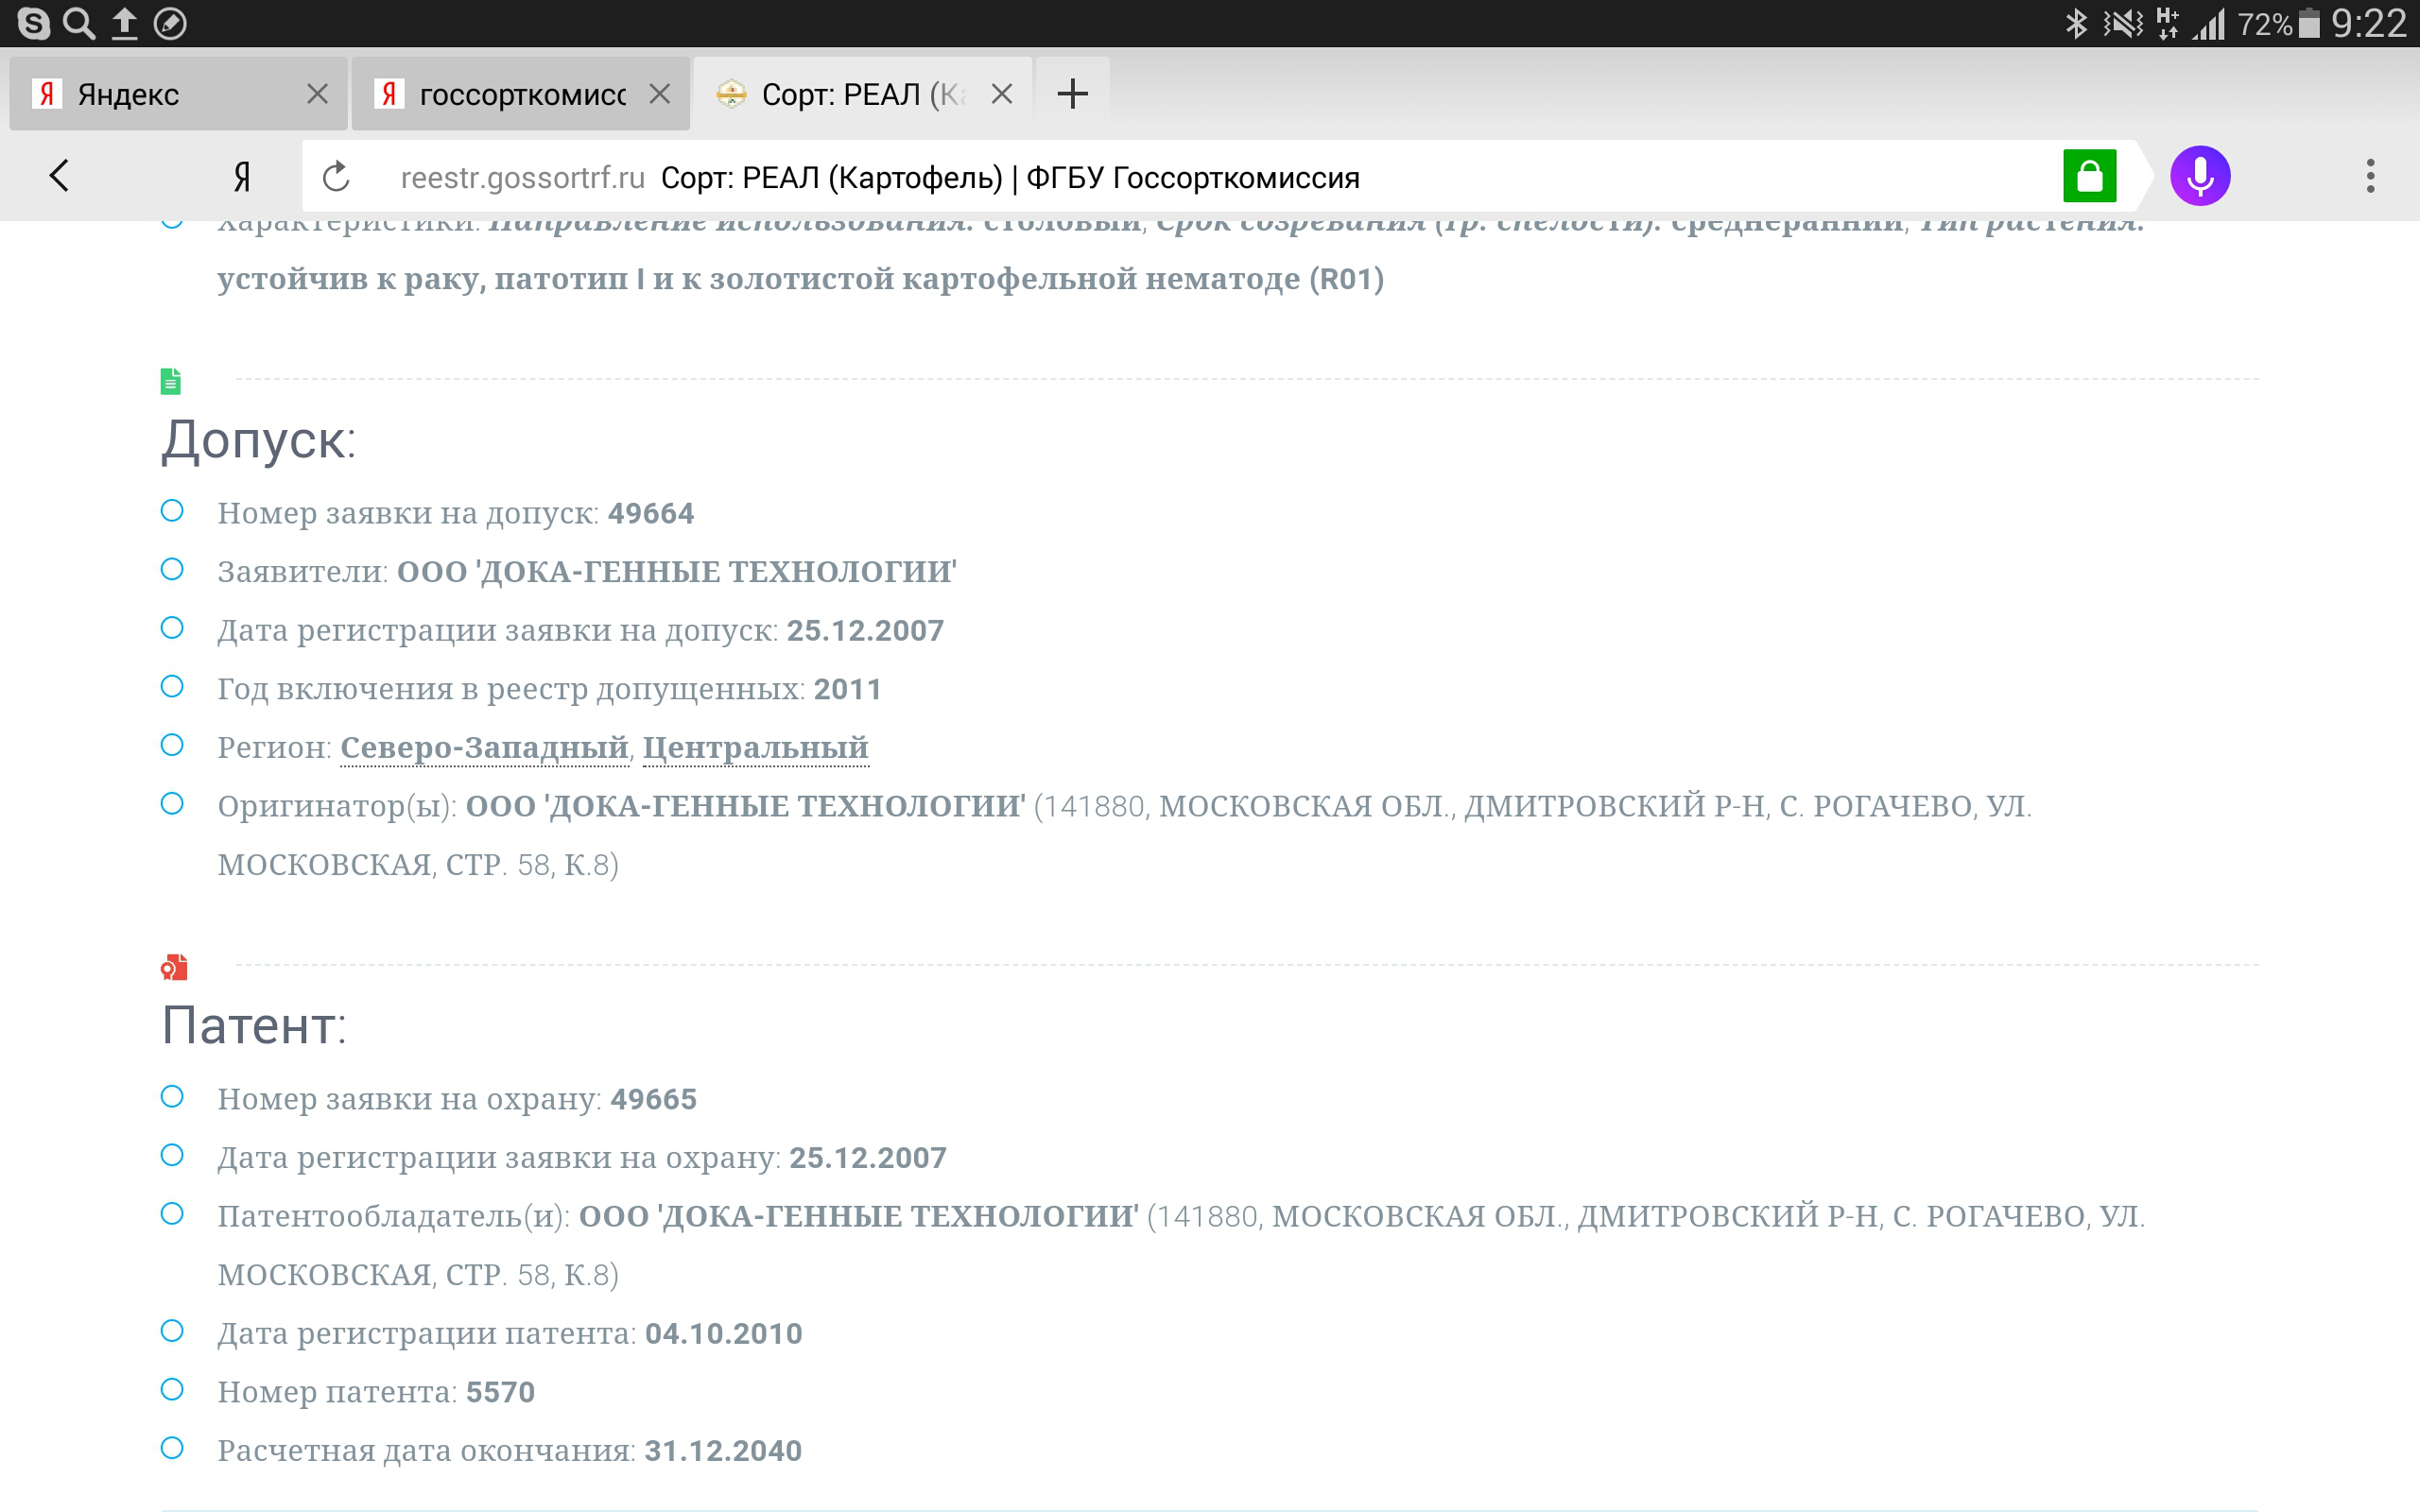2420x1512 pixels.
Task: Select protection registration date 25.12.2007 under Патент
Action: coord(868,1158)
